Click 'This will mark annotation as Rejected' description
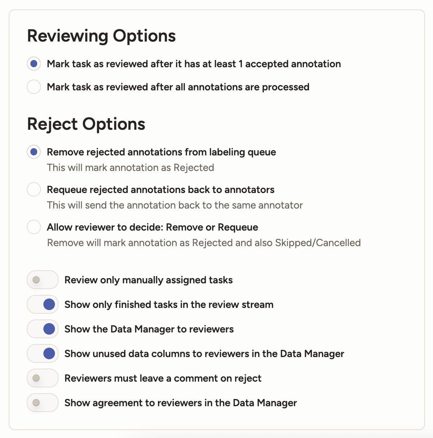 point(130,168)
